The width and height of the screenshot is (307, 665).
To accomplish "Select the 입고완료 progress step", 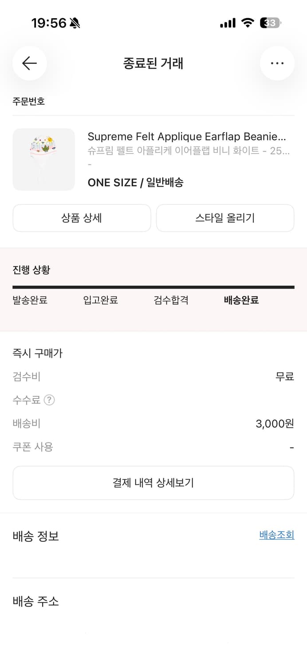I will pyautogui.click(x=100, y=300).
